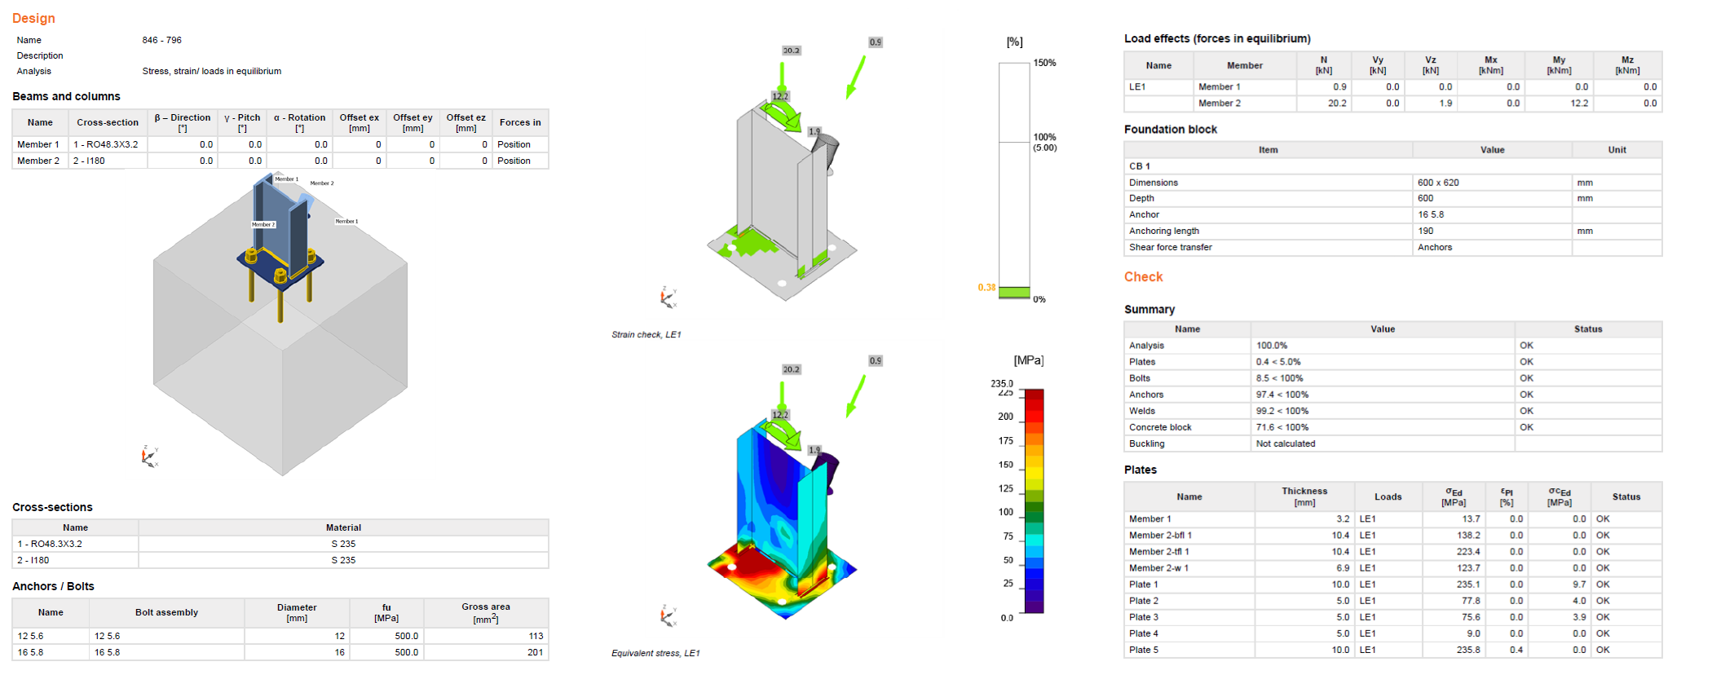Click the "150%" label on the strain scale

tap(1044, 63)
